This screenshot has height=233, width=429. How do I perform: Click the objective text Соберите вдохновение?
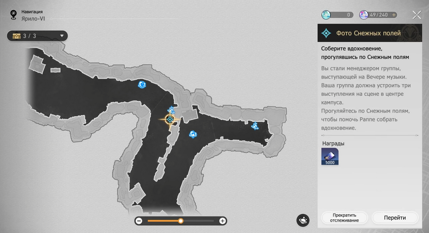(x=352, y=48)
